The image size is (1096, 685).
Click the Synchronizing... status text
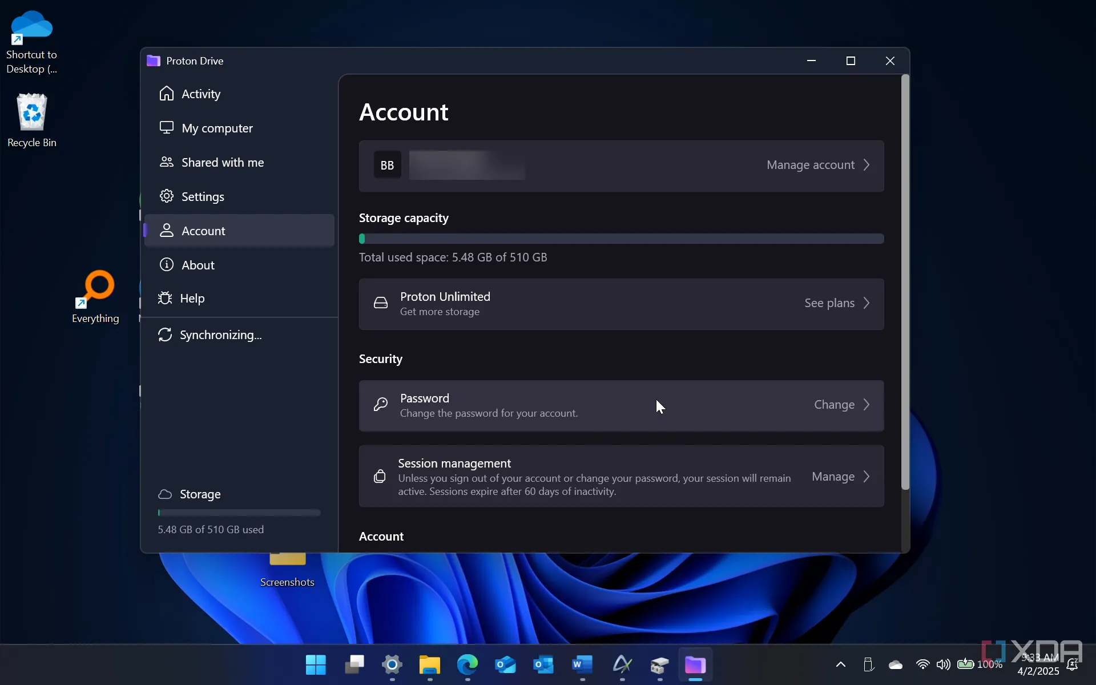point(221,335)
